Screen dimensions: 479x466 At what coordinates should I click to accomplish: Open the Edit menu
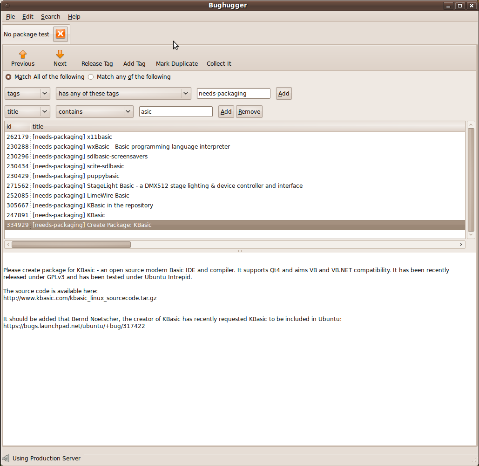(x=28, y=16)
